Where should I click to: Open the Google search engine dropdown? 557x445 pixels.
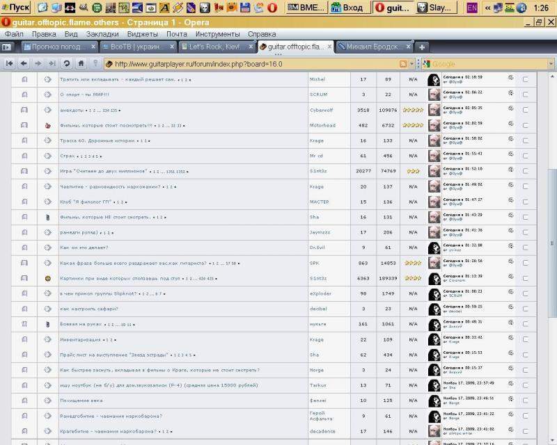427,64
